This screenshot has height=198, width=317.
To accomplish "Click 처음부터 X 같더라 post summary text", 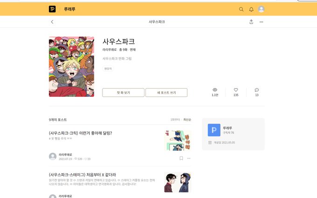I will (102, 182).
